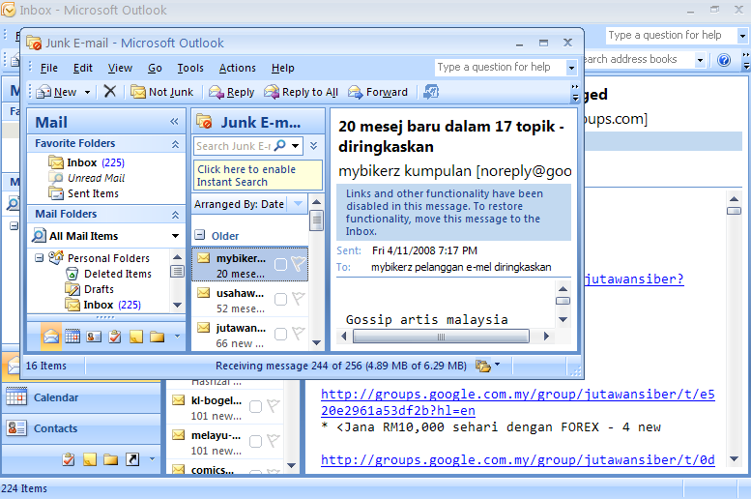Open the Mail view button in navigation strip
Image resolution: width=751 pixels, height=499 pixels.
51,337
